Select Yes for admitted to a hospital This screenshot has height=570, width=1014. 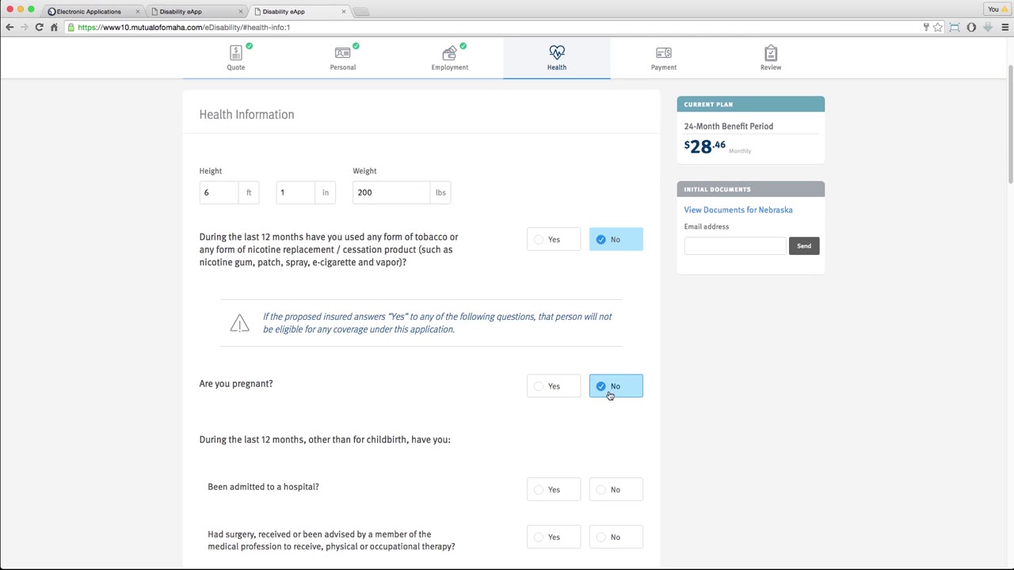click(x=554, y=489)
